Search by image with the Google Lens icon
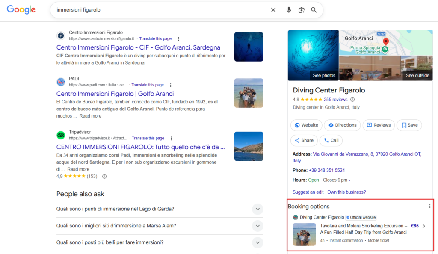The width and height of the screenshot is (438, 254). [x=301, y=9]
